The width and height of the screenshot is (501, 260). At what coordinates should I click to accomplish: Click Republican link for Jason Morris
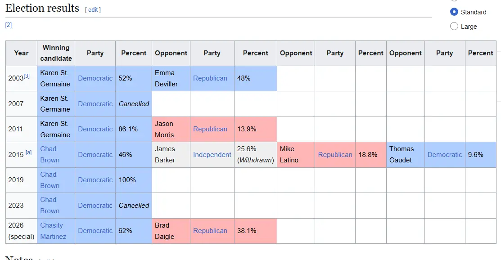click(210, 129)
